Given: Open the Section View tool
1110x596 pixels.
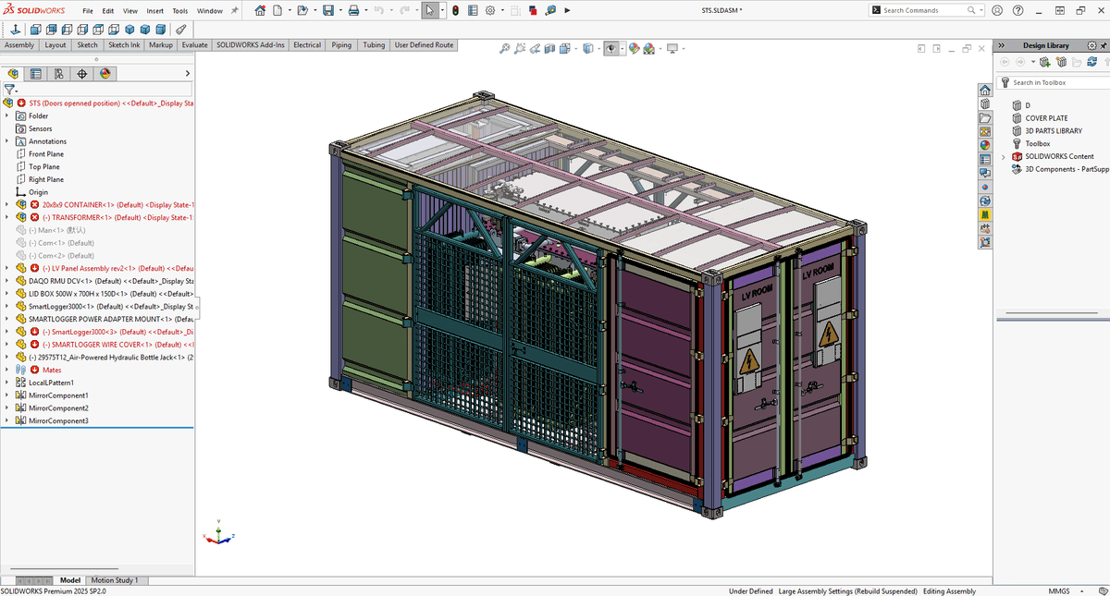Looking at the screenshot, I should [549, 47].
